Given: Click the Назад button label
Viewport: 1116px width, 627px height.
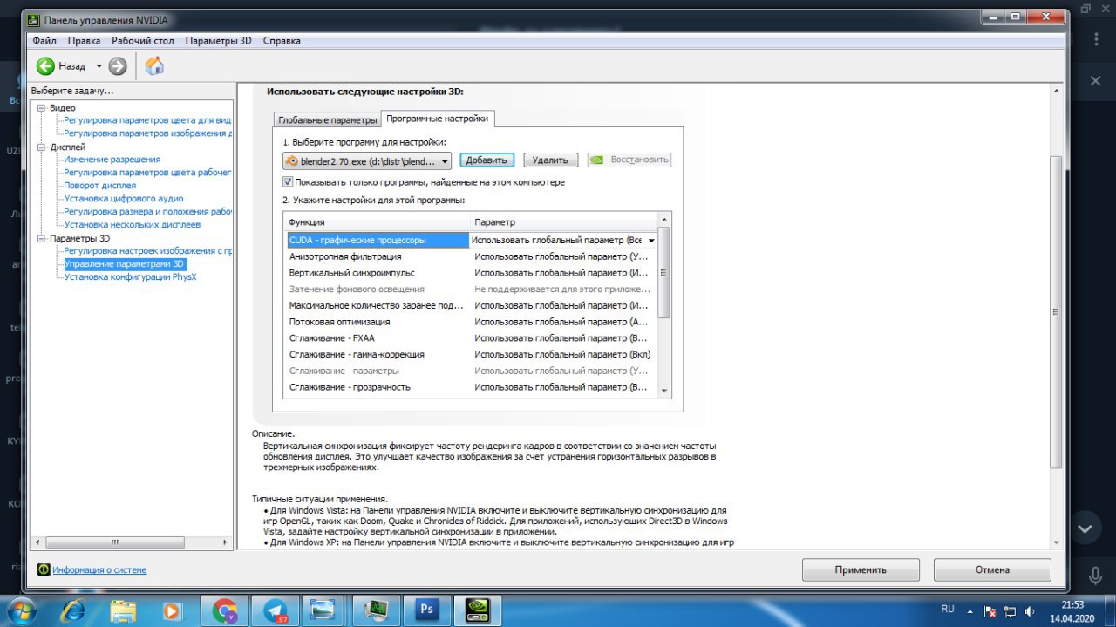Looking at the screenshot, I should (72, 66).
